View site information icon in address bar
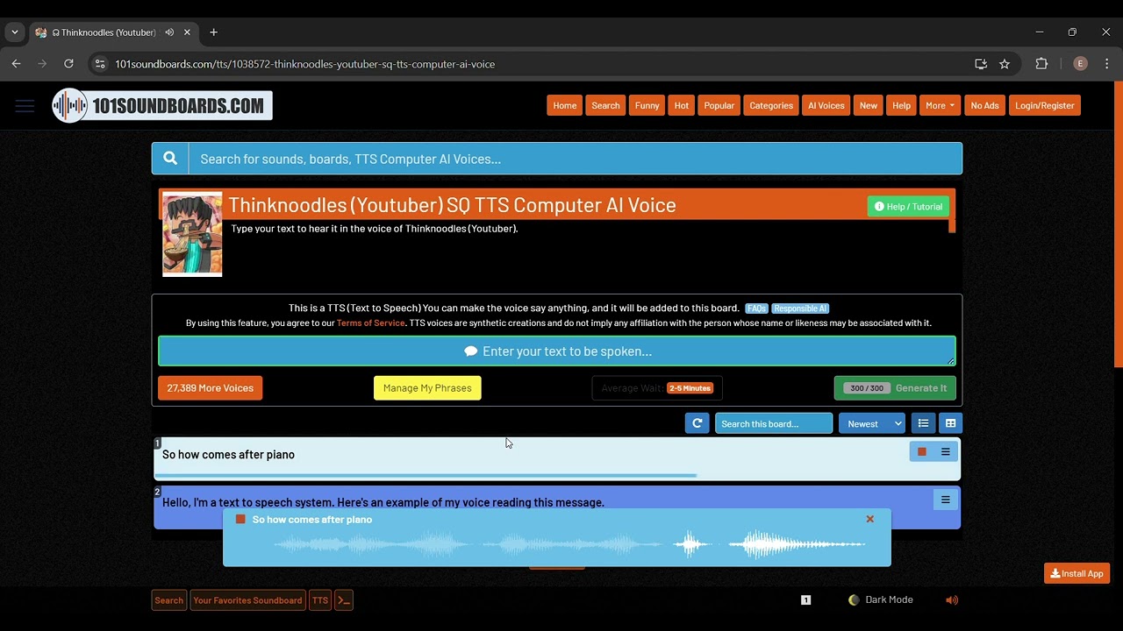This screenshot has height=631, width=1123. (100, 64)
